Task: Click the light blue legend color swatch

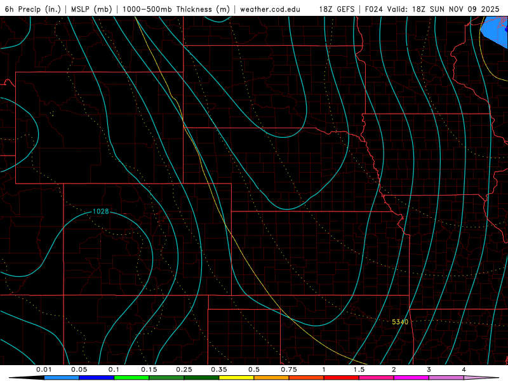Action: coord(62,378)
